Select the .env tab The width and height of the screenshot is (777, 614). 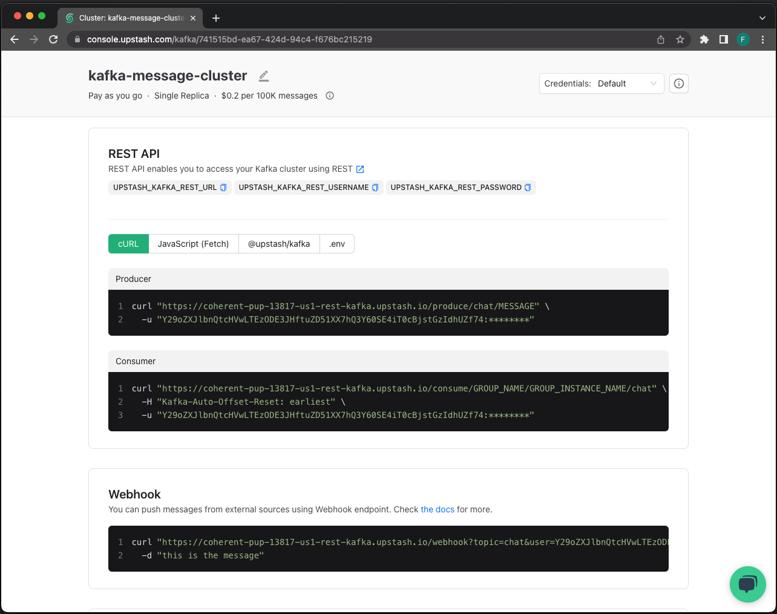(x=337, y=244)
